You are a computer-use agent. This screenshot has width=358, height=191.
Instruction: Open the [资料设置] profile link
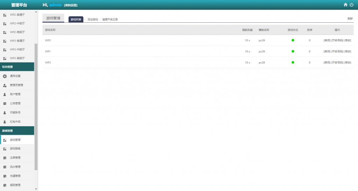(x=71, y=5)
